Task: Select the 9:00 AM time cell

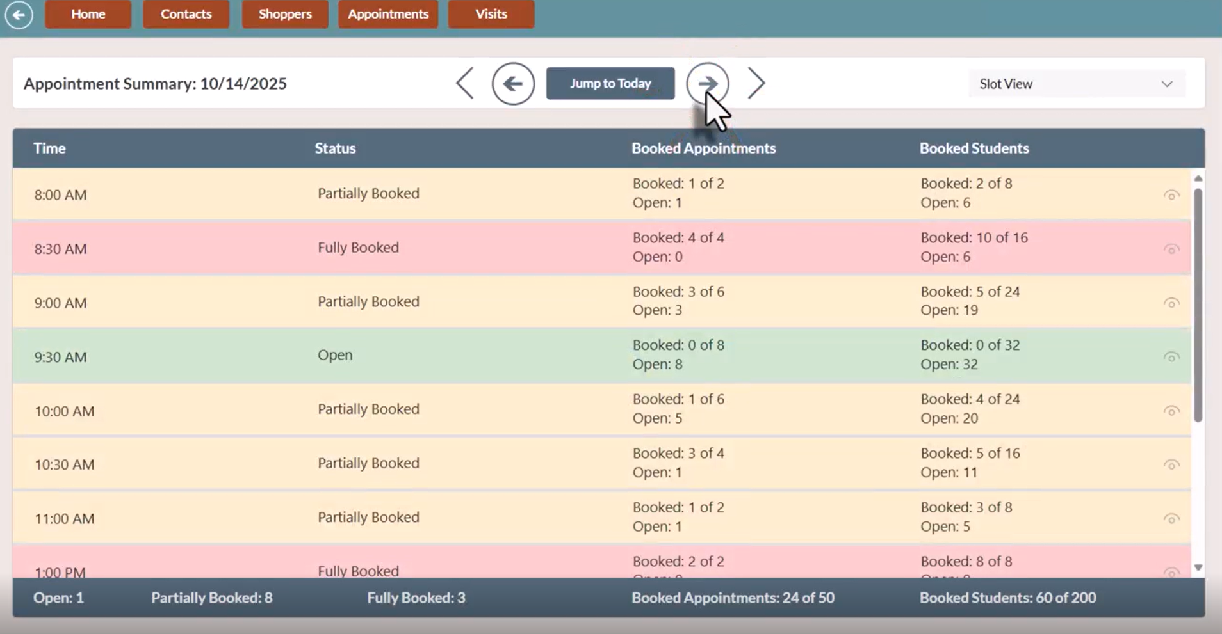Action: coord(60,303)
